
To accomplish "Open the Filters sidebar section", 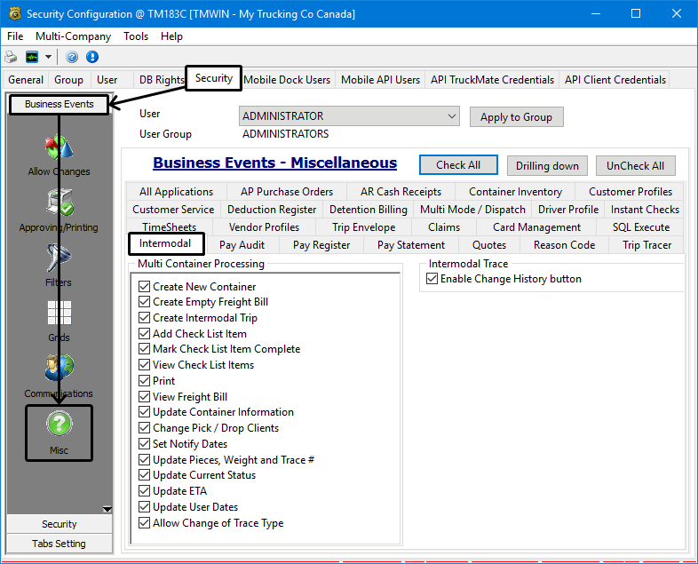I will click(x=59, y=259).
